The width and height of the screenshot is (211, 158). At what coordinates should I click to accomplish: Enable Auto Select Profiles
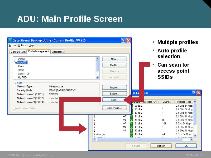click(x=13, y=108)
